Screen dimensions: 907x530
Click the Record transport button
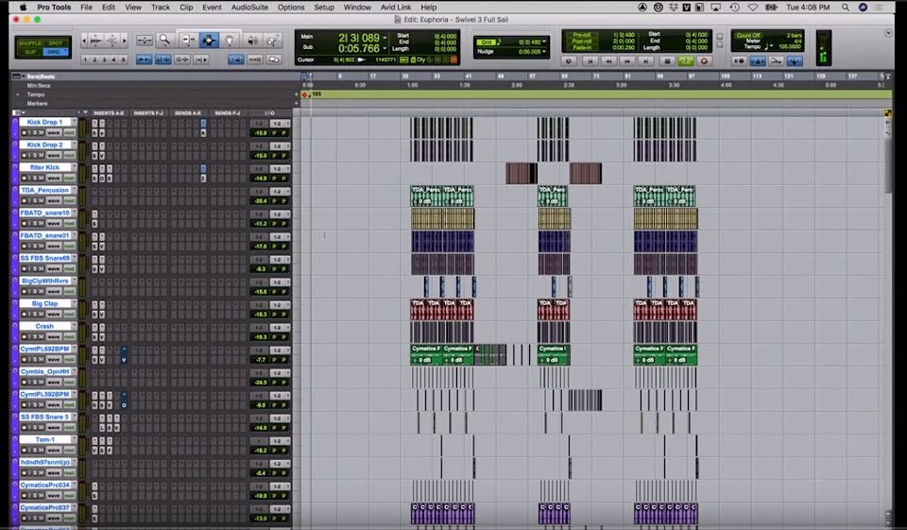pyautogui.click(x=704, y=60)
